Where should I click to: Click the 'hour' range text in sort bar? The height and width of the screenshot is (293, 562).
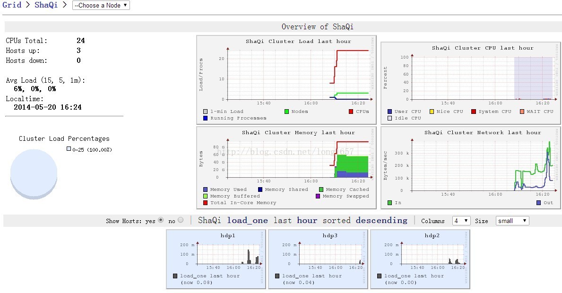pos(307,220)
